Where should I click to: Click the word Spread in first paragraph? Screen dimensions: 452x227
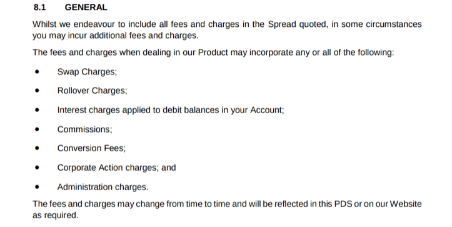point(281,24)
